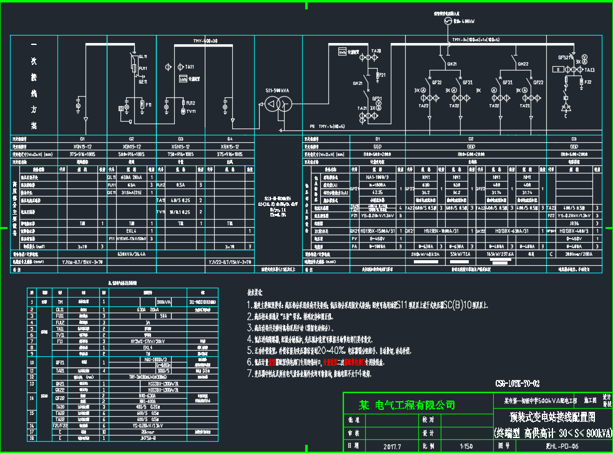Viewport: 613px width, 453px height.
Task: Click the company name '某 电气工程有限公司'
Action: [407, 405]
